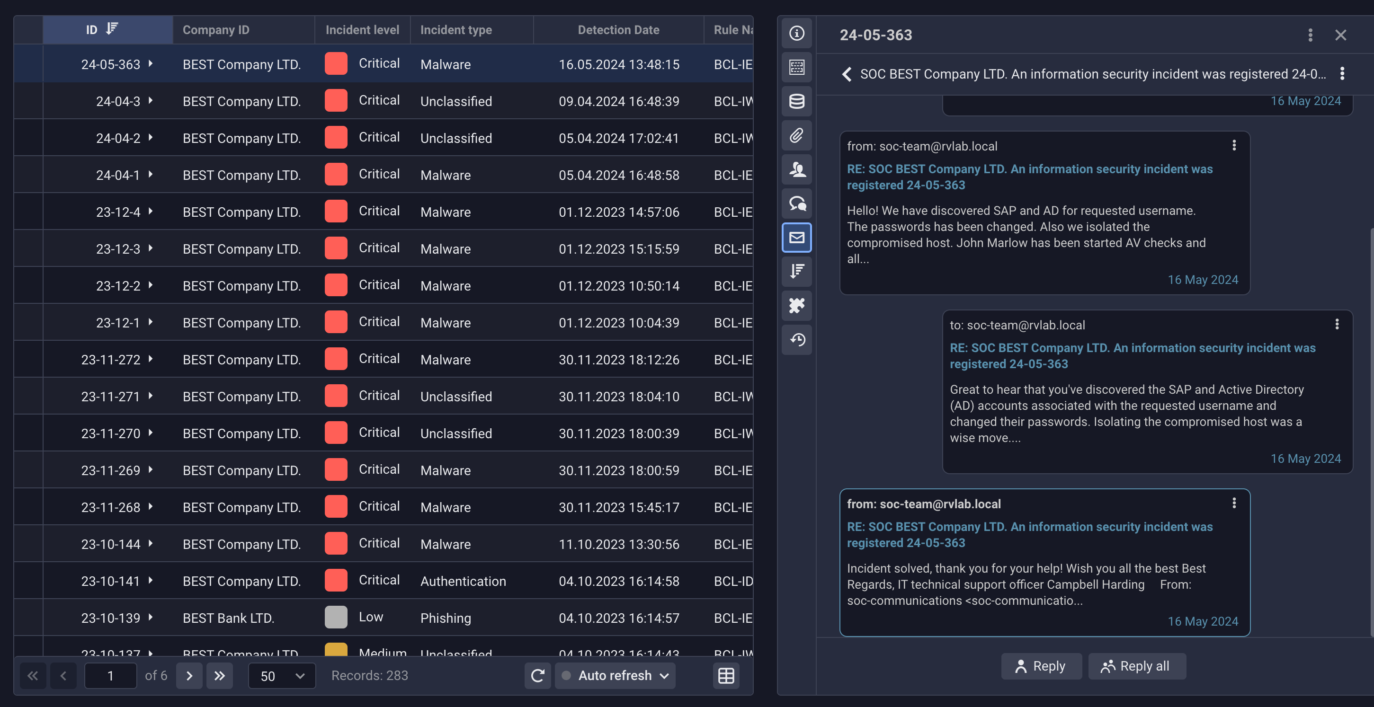Click the refresh table icon

click(x=538, y=676)
